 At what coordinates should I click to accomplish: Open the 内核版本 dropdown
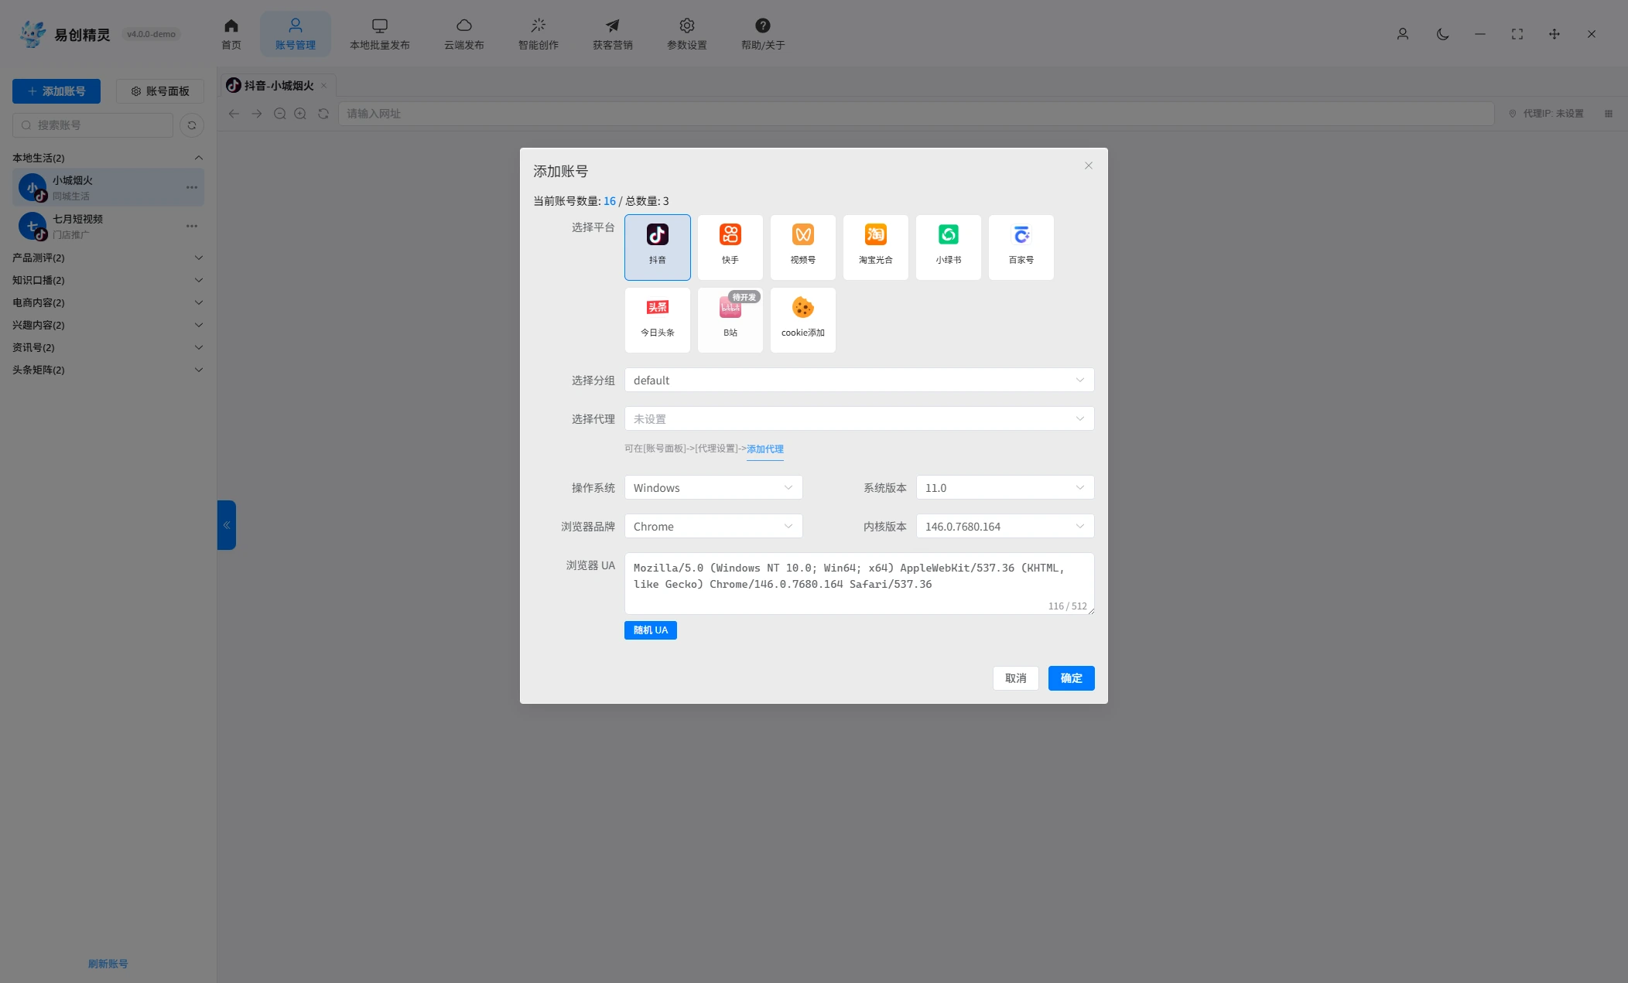point(1004,526)
